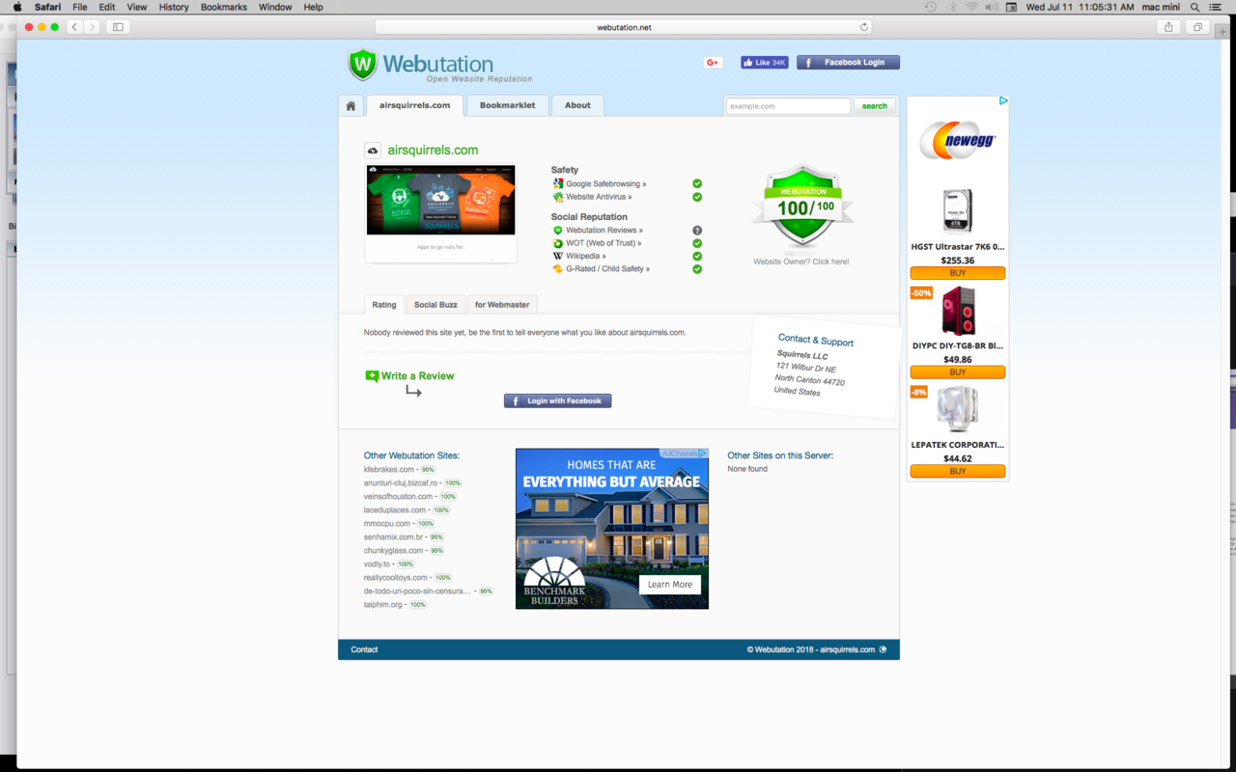Screen dimensions: 1236x772
Task: Open the Webutation Reviews link
Action: point(604,231)
